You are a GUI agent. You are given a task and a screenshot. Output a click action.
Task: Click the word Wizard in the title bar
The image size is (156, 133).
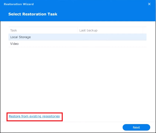coord(28,4)
